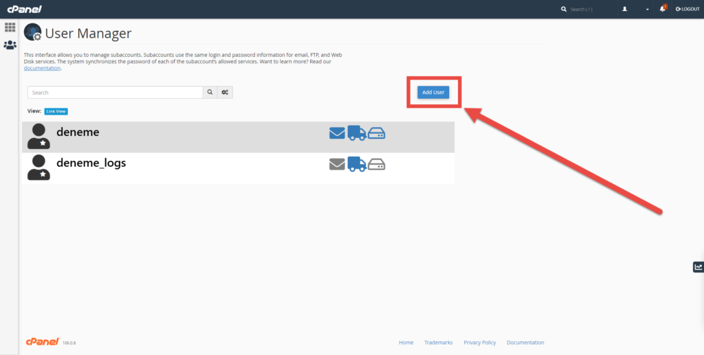Screen dimensions: 704x355
Task: Open the statistics chart tab on right edge
Action: point(698,267)
